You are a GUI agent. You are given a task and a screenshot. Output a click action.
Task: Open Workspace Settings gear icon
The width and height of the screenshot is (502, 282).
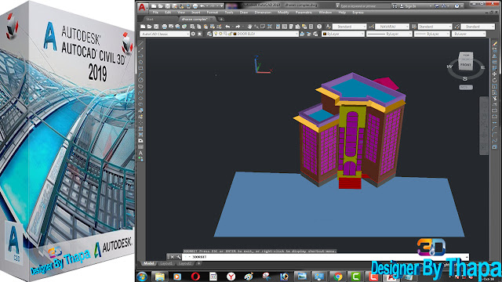pyautogui.click(x=193, y=34)
